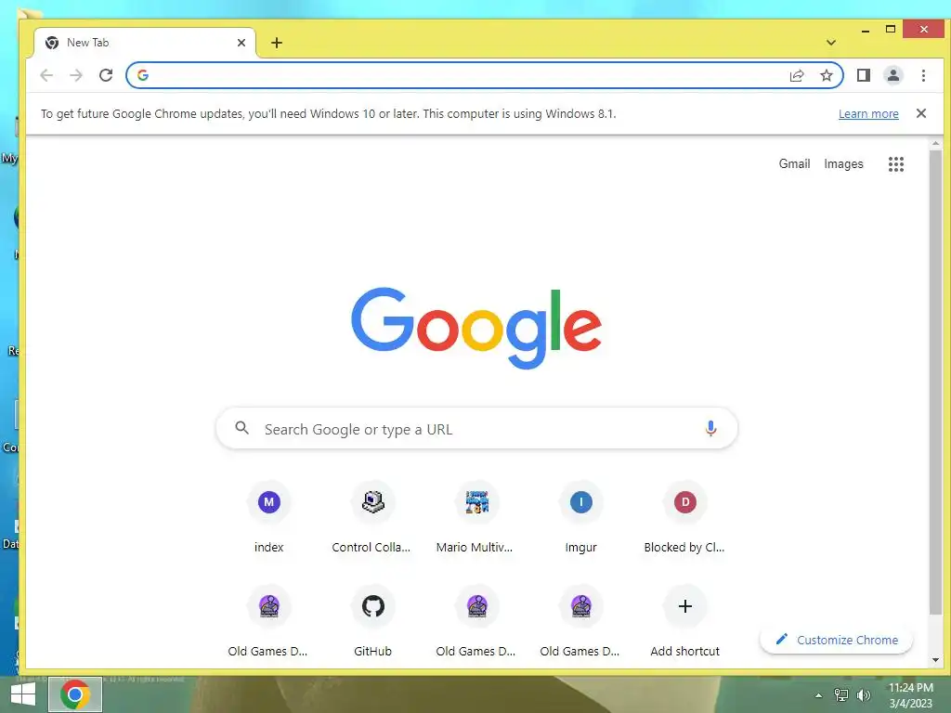
Task: Open the Blocked by Cl... shortcut
Action: (684, 518)
